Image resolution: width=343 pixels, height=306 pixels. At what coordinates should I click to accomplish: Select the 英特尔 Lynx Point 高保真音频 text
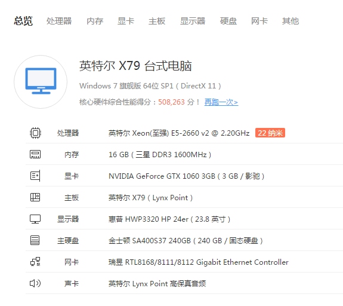pyautogui.click(x=157, y=284)
